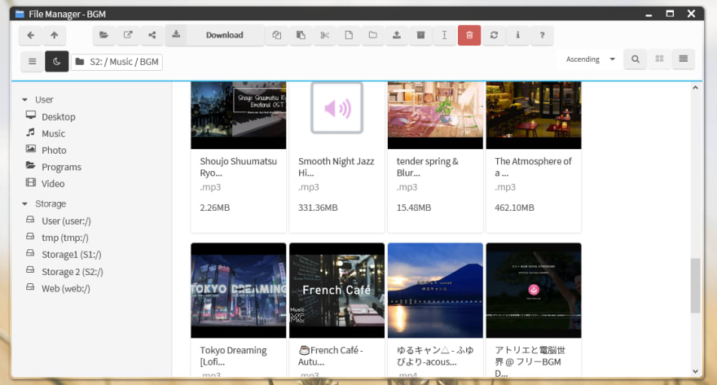Viewport: 717px width, 385px height.
Task: Click file size 462.10MB
Action: point(514,208)
